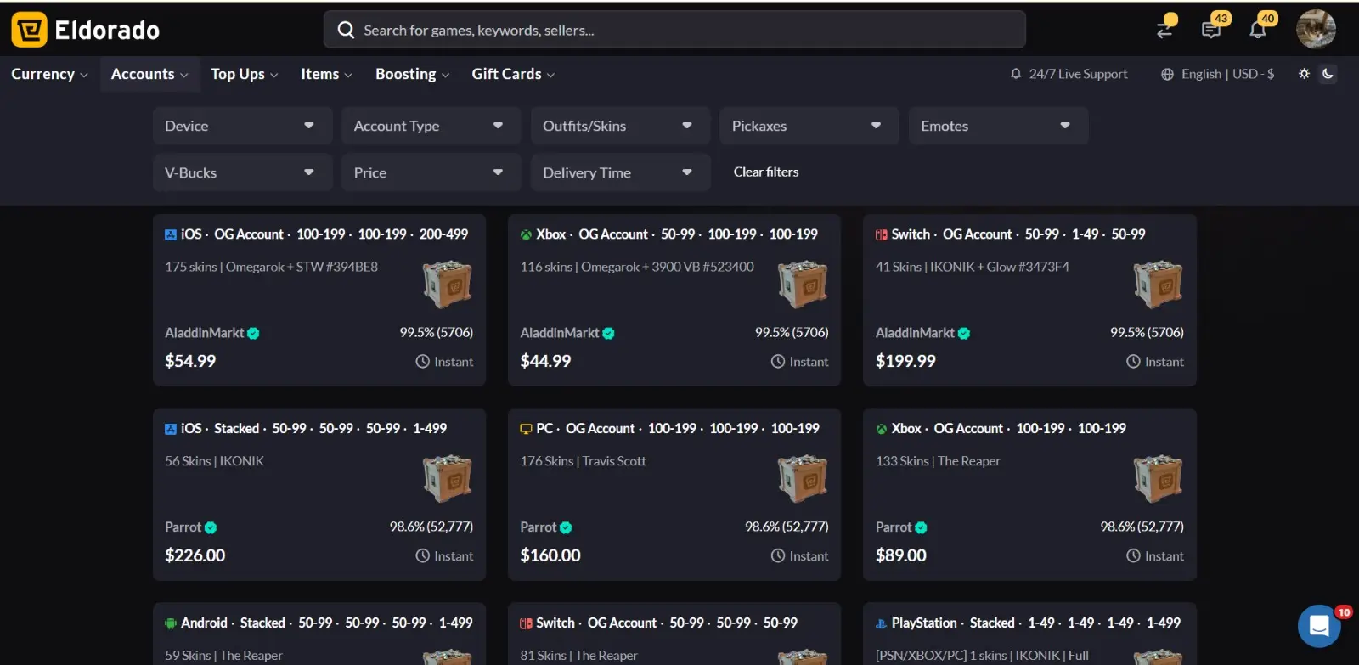
Task: Open the Delivery Time dropdown
Action: click(620, 172)
